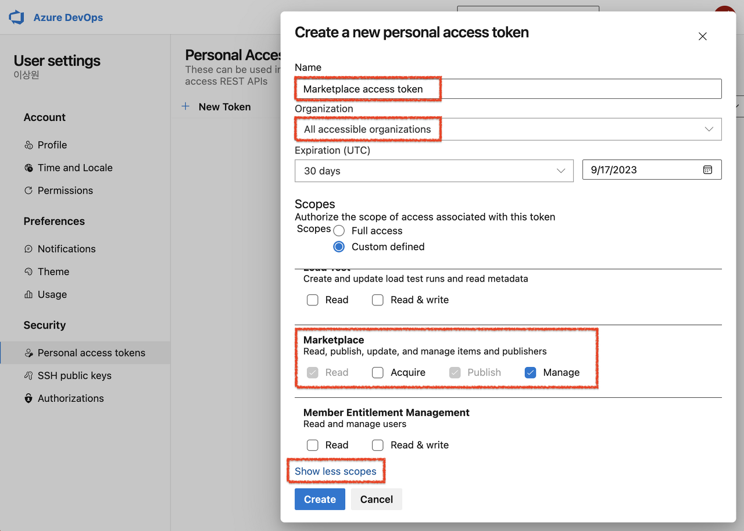Open the 30 days expiration dropdown
The image size is (744, 531).
[x=434, y=171]
